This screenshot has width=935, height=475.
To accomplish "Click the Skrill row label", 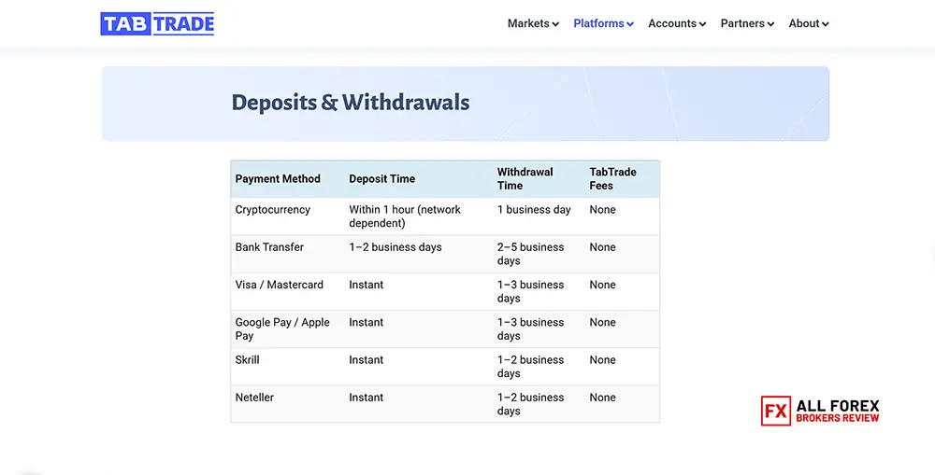I will point(247,359).
